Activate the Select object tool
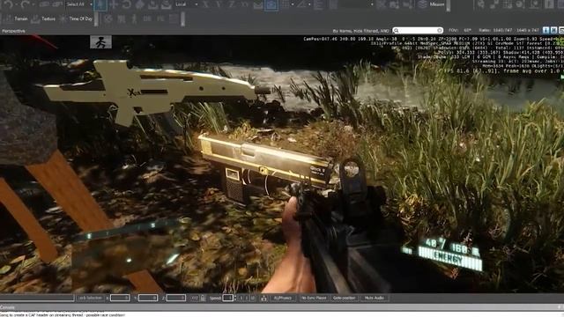The image size is (564, 317). 100,4
